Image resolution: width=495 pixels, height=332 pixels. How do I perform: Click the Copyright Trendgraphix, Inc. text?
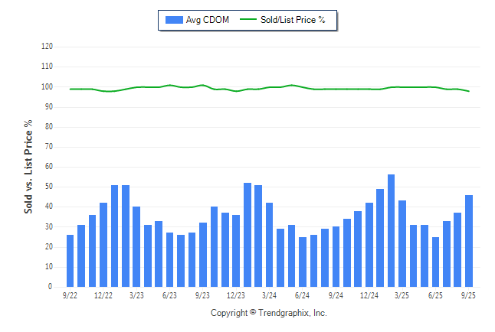(x=268, y=313)
